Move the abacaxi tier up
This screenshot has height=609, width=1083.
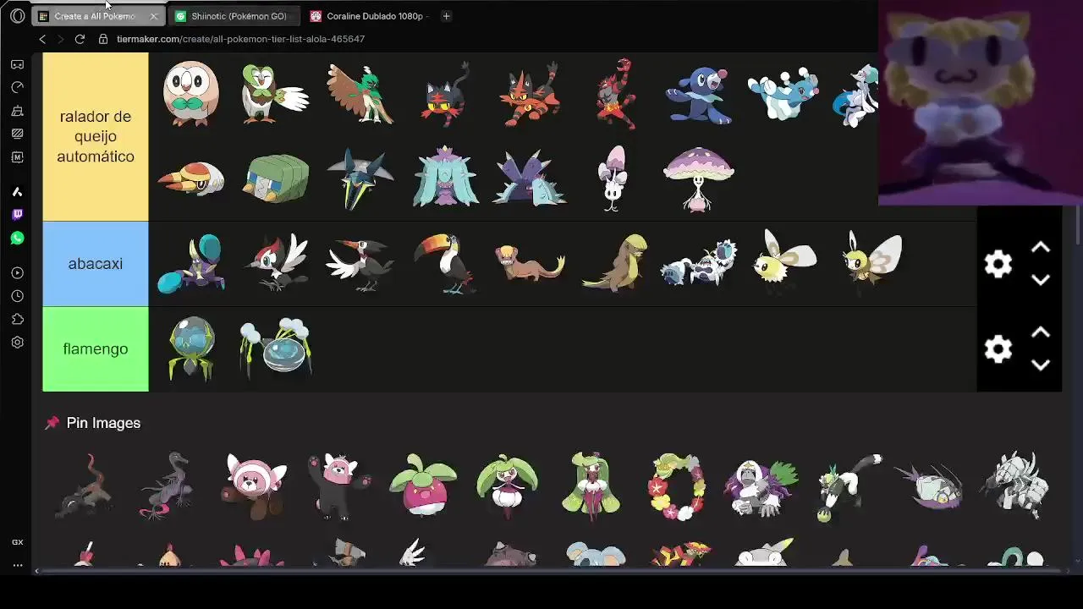point(1041,248)
